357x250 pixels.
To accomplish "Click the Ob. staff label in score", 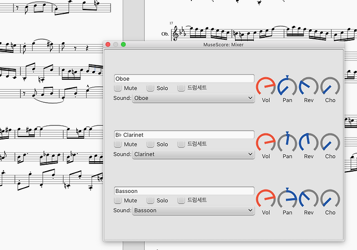I will (x=165, y=34).
